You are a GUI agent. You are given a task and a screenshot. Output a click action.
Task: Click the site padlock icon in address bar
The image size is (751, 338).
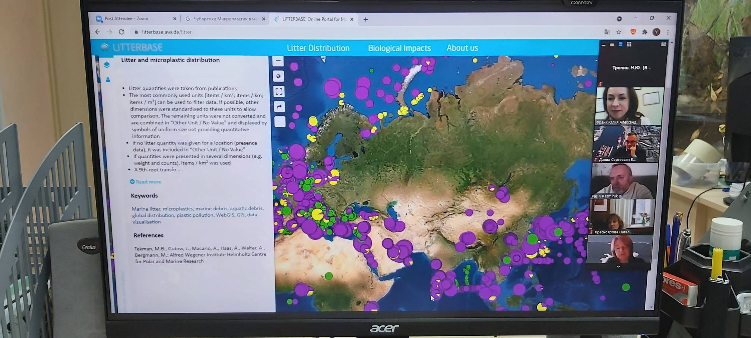click(136, 32)
